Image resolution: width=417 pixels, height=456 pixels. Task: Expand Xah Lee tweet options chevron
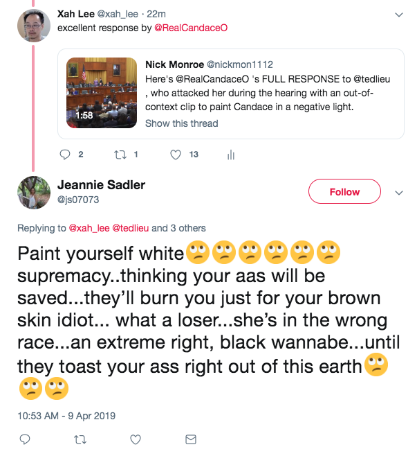pos(398,15)
